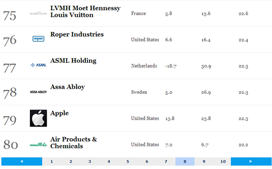
Task: Click the LVMH logo image
Action: click(x=38, y=13)
